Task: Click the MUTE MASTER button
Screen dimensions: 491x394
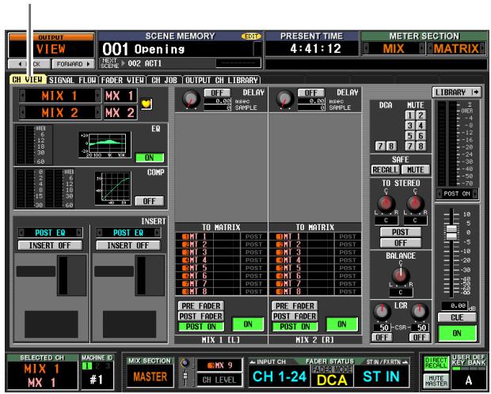Action: coord(436,381)
